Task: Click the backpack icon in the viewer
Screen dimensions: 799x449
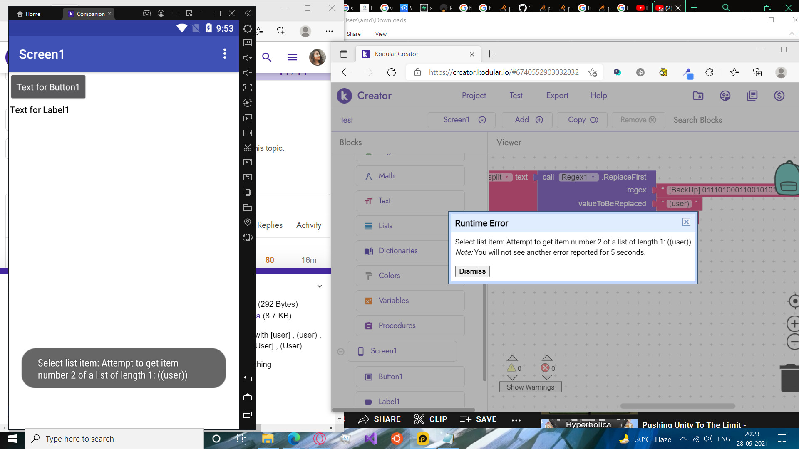Action: tap(787, 179)
